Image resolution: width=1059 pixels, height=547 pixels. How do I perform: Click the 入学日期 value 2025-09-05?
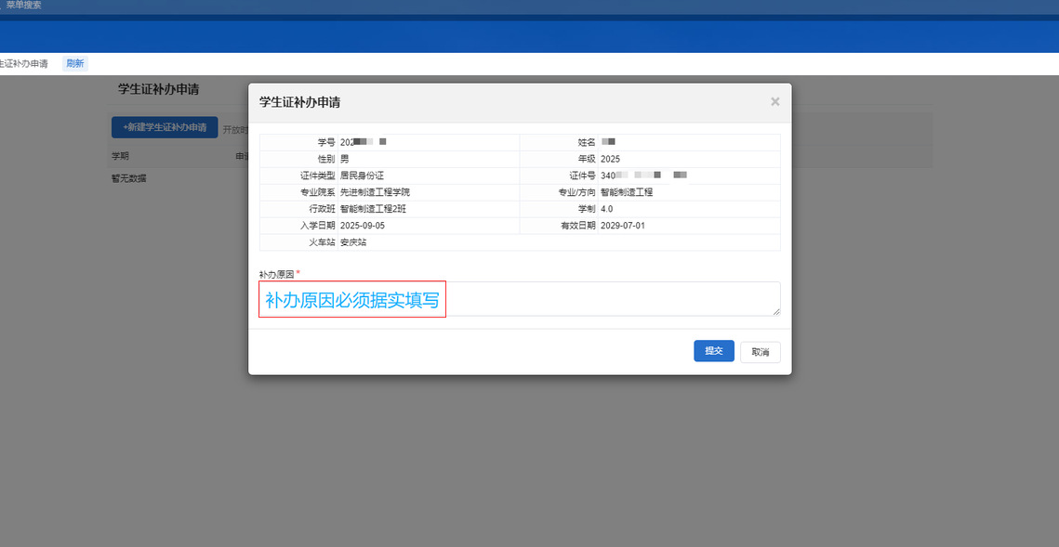[x=363, y=226]
